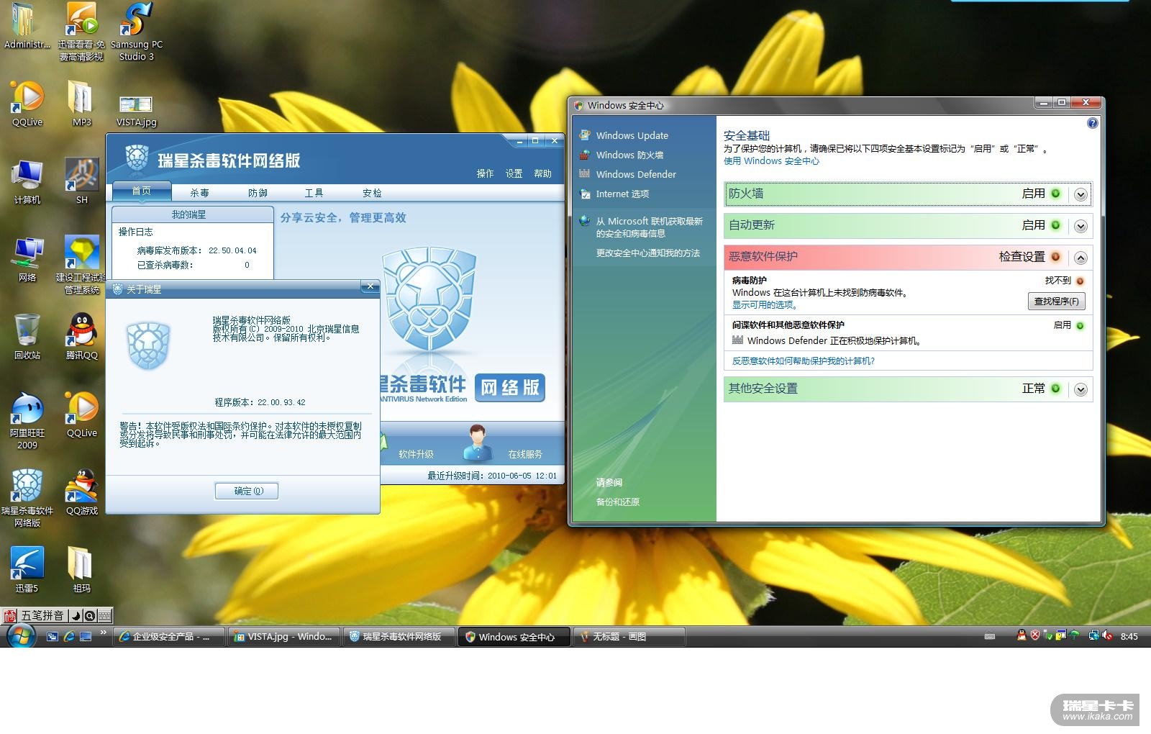Launch 阿里旺旺 2009 shortcut
The width and height of the screenshot is (1151, 734).
click(27, 420)
